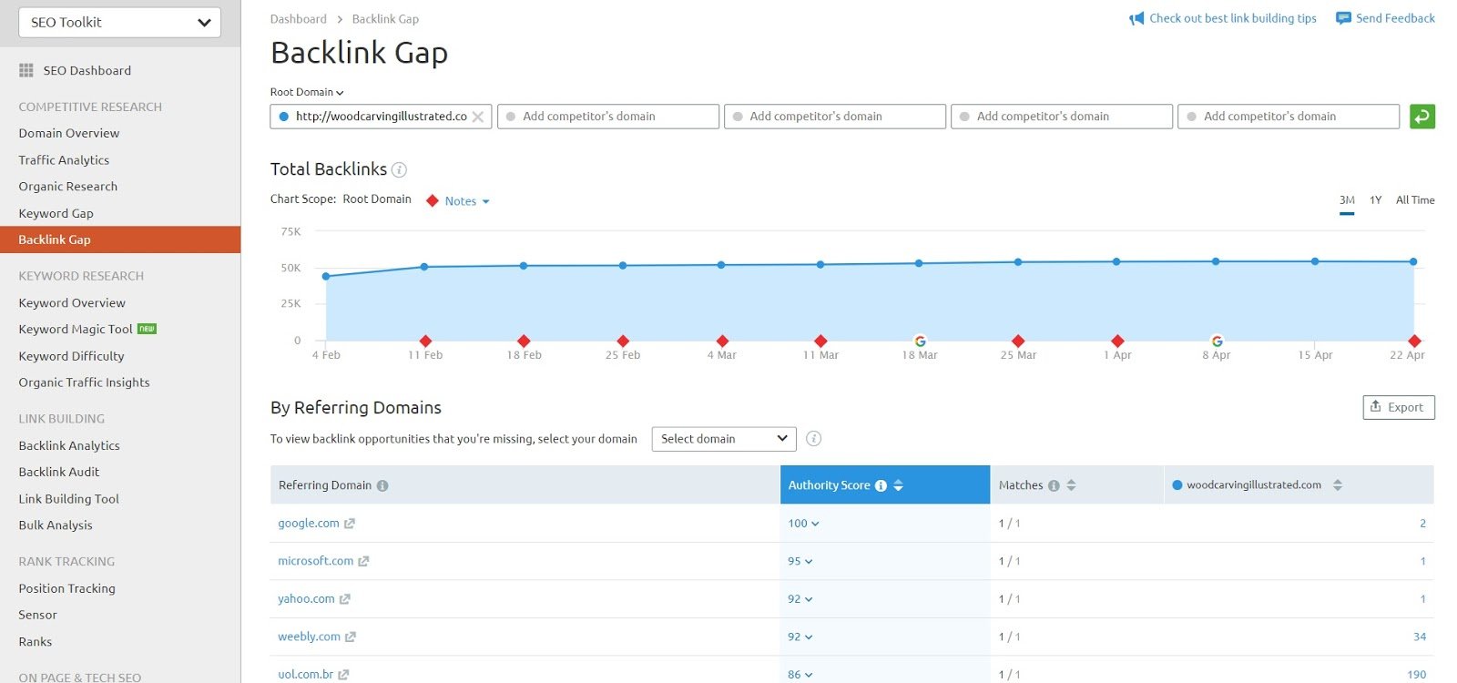Click the Google update icon at 18 Mar

tap(920, 341)
